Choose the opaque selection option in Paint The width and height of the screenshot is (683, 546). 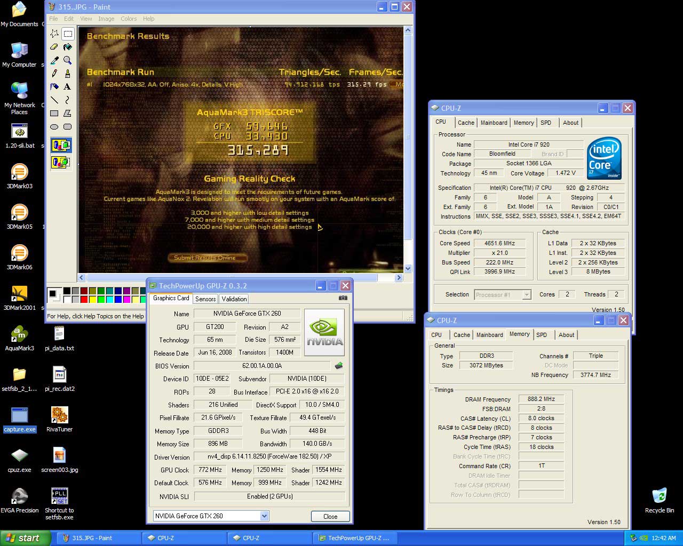click(x=61, y=145)
